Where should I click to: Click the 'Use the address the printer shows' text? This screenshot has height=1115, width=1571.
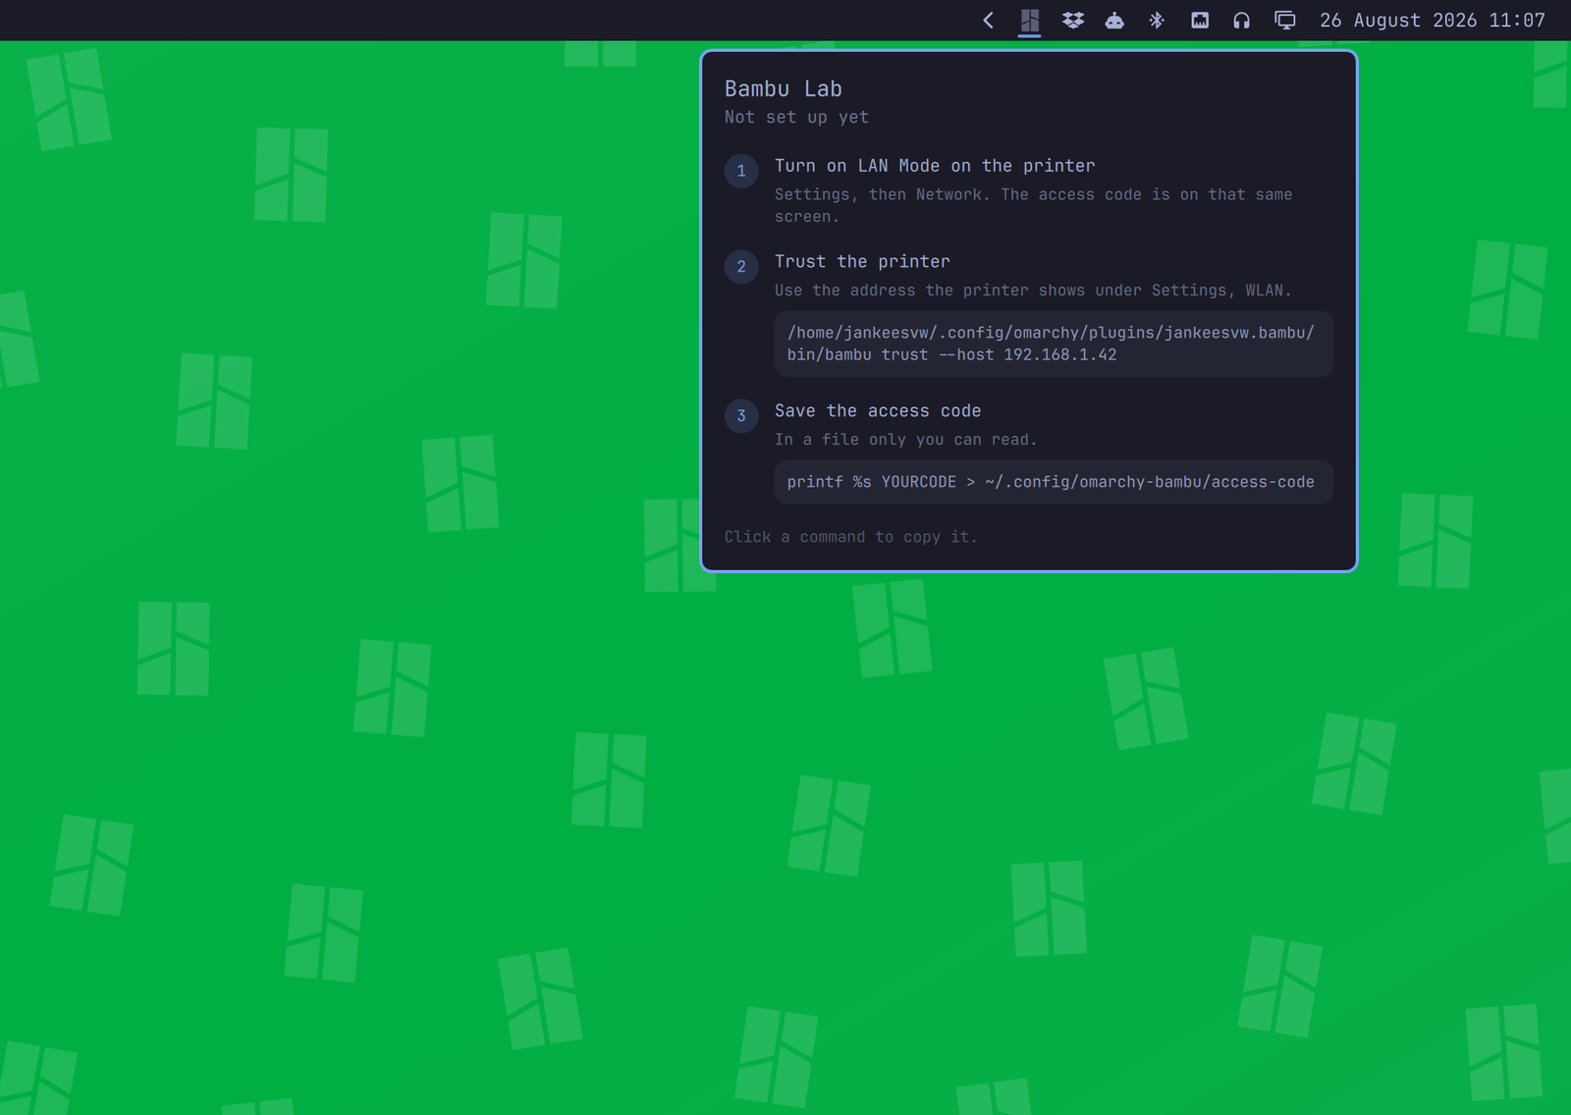(1033, 291)
